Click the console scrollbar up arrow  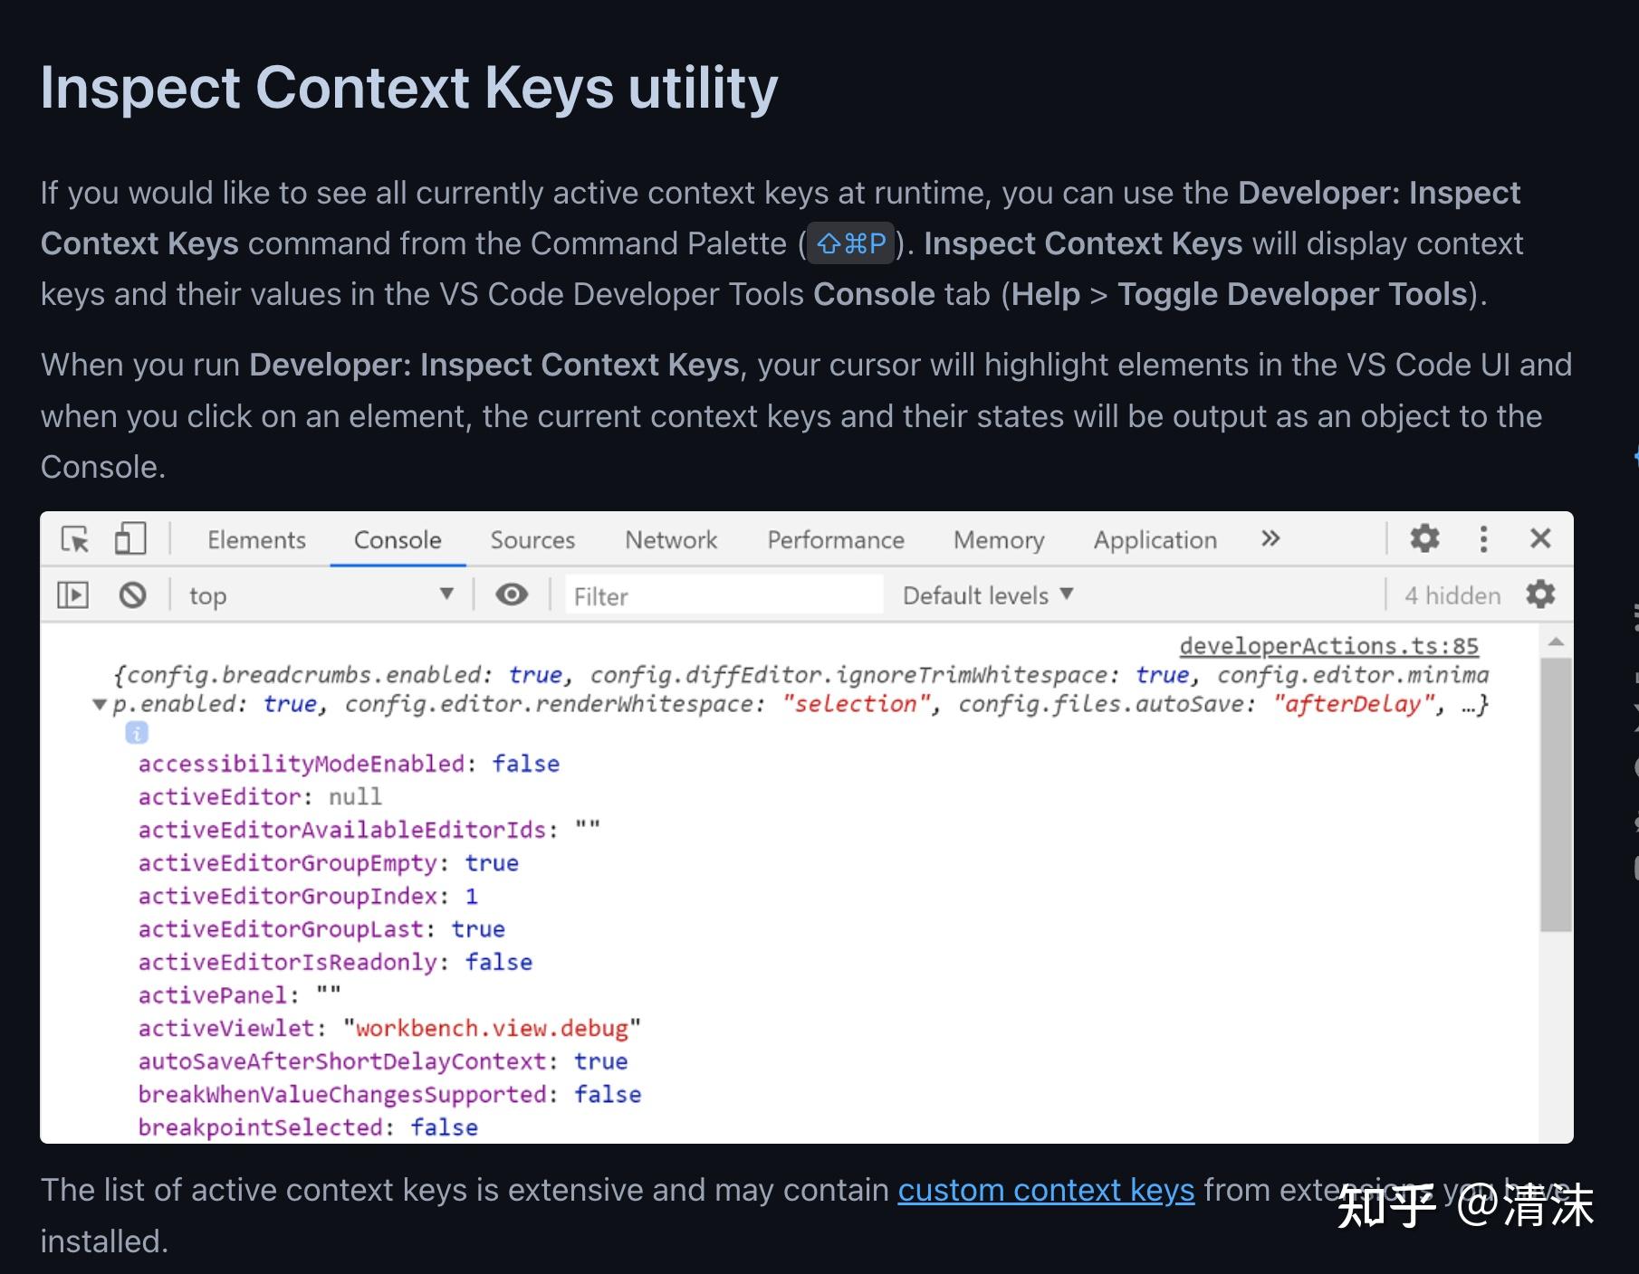click(x=1557, y=642)
